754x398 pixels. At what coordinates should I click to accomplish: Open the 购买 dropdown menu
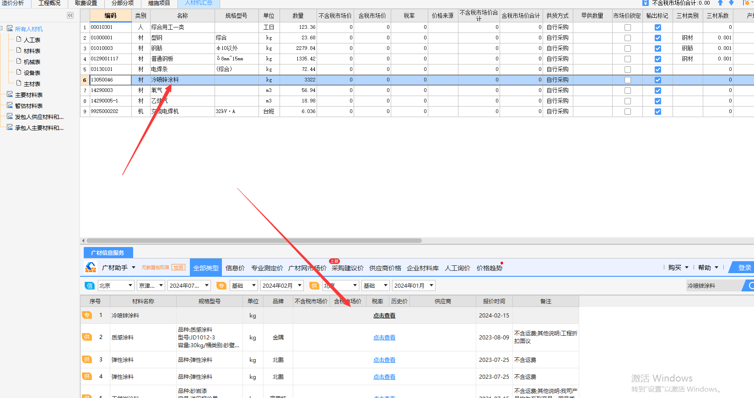[678, 268]
